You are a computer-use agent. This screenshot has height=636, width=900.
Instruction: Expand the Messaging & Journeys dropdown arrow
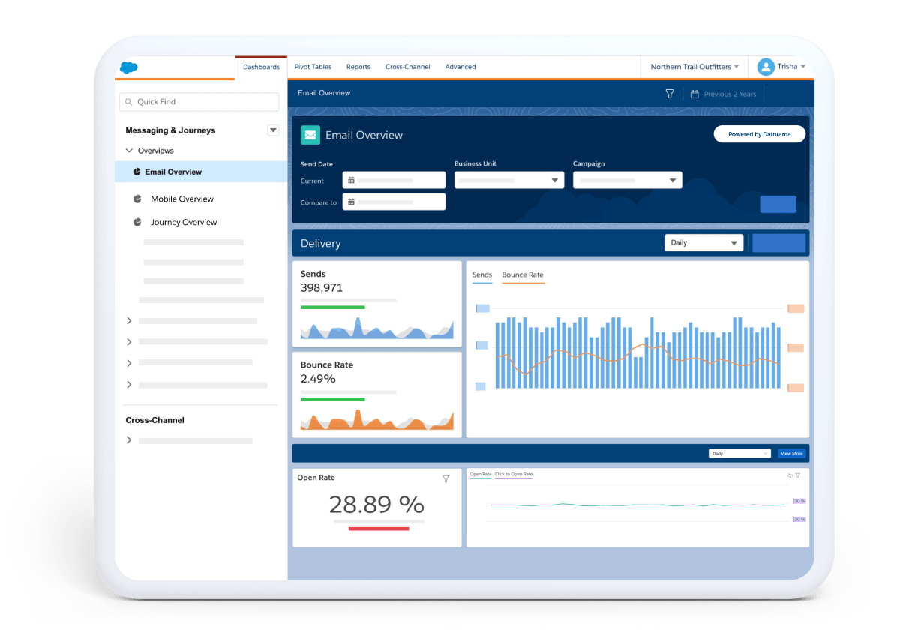[x=273, y=130]
